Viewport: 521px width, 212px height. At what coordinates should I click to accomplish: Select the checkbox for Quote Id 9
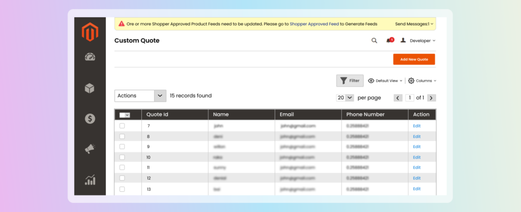[x=122, y=147]
